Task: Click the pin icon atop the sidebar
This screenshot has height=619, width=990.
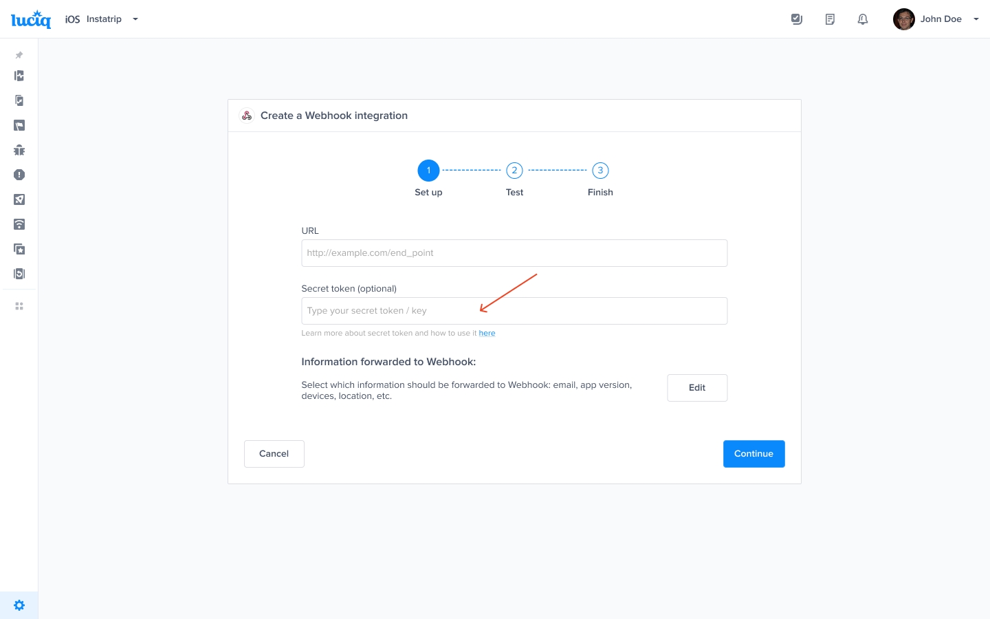Action: (19, 55)
